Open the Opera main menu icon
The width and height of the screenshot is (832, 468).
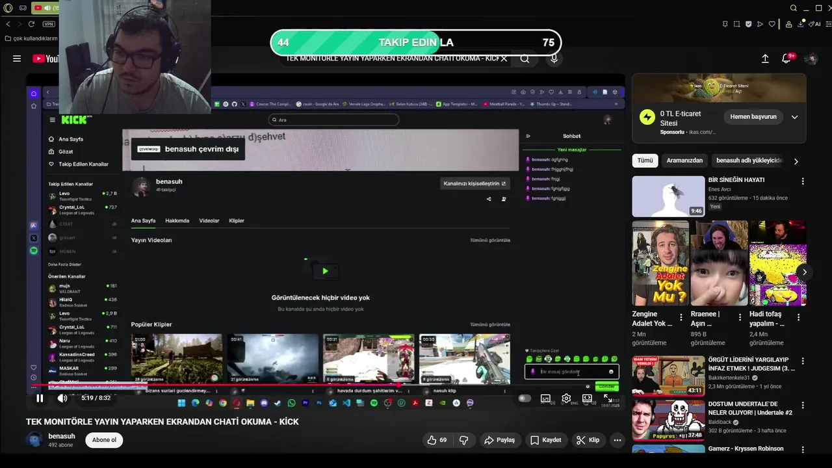point(8,8)
